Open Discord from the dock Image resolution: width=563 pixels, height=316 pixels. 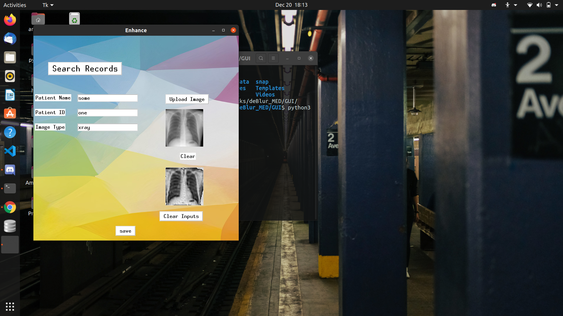10,170
